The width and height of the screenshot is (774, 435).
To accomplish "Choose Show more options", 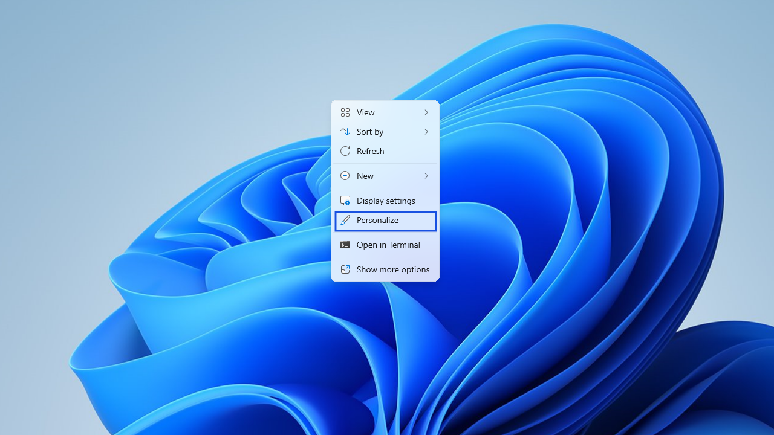I will 385,269.
